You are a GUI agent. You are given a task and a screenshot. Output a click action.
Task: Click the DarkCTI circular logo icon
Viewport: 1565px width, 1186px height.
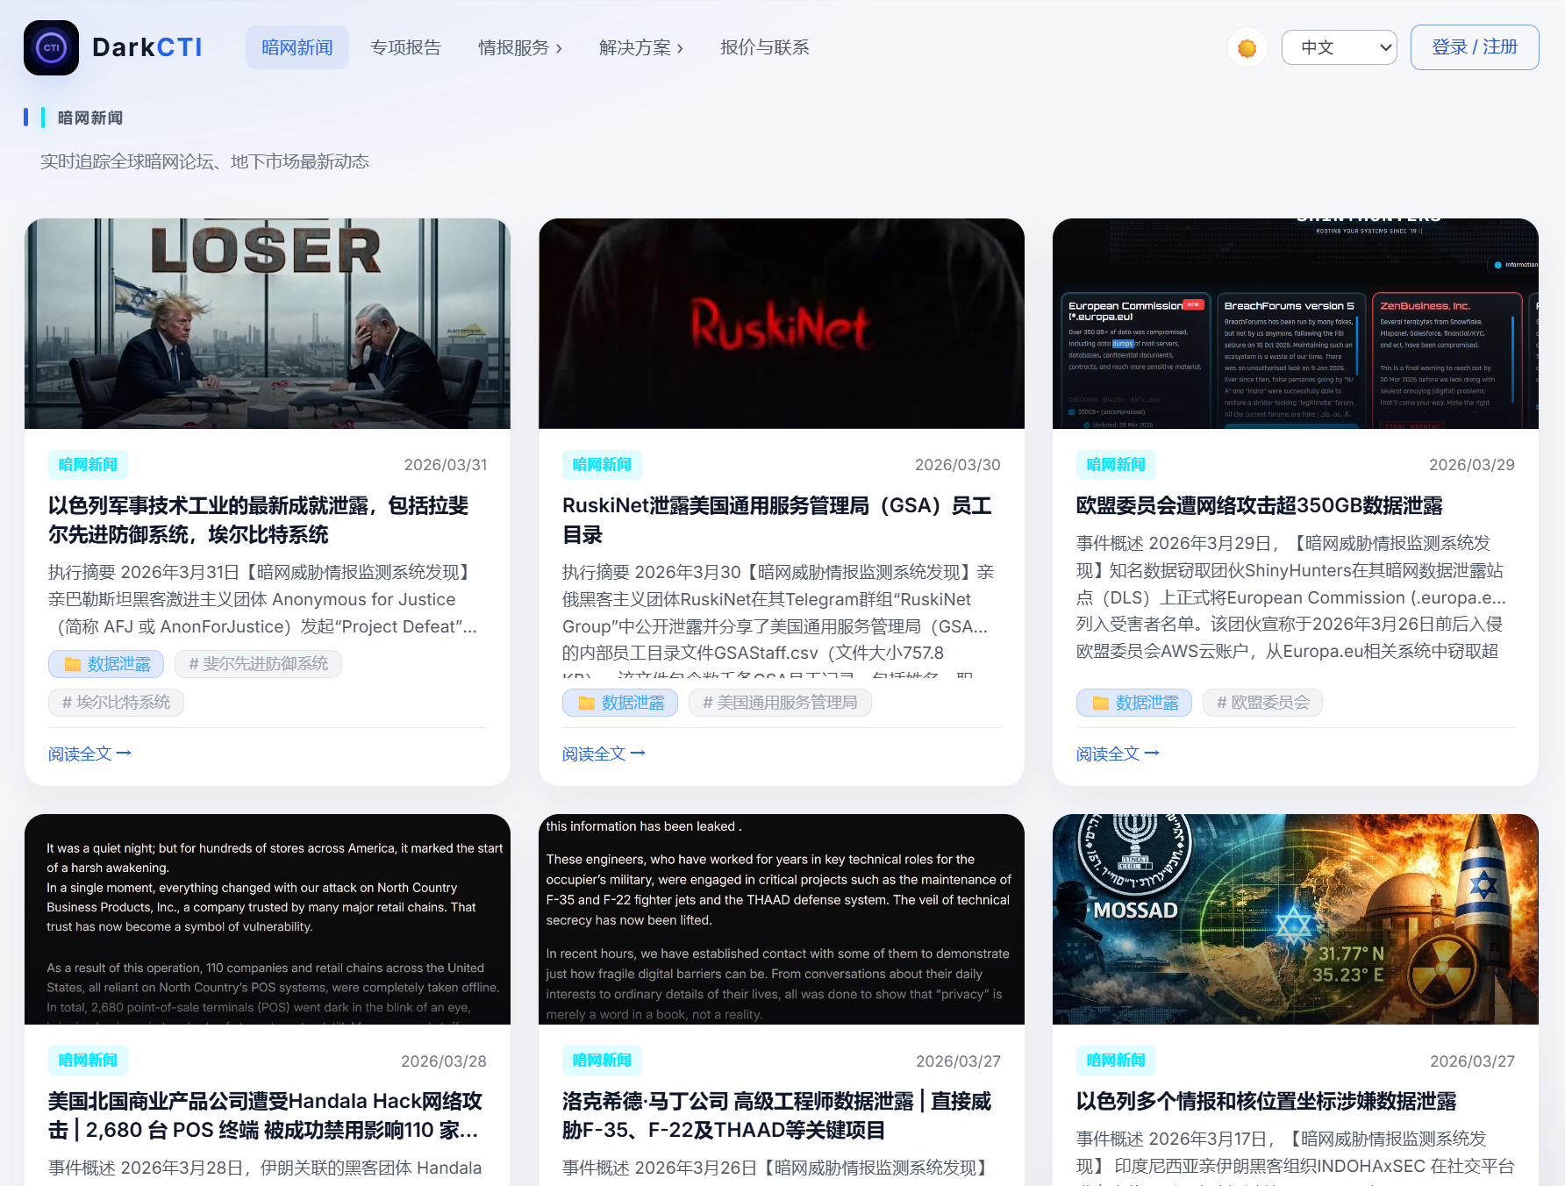tap(51, 47)
